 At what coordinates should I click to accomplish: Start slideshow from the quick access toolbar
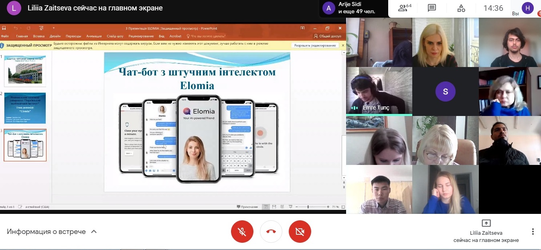(x=41, y=28)
